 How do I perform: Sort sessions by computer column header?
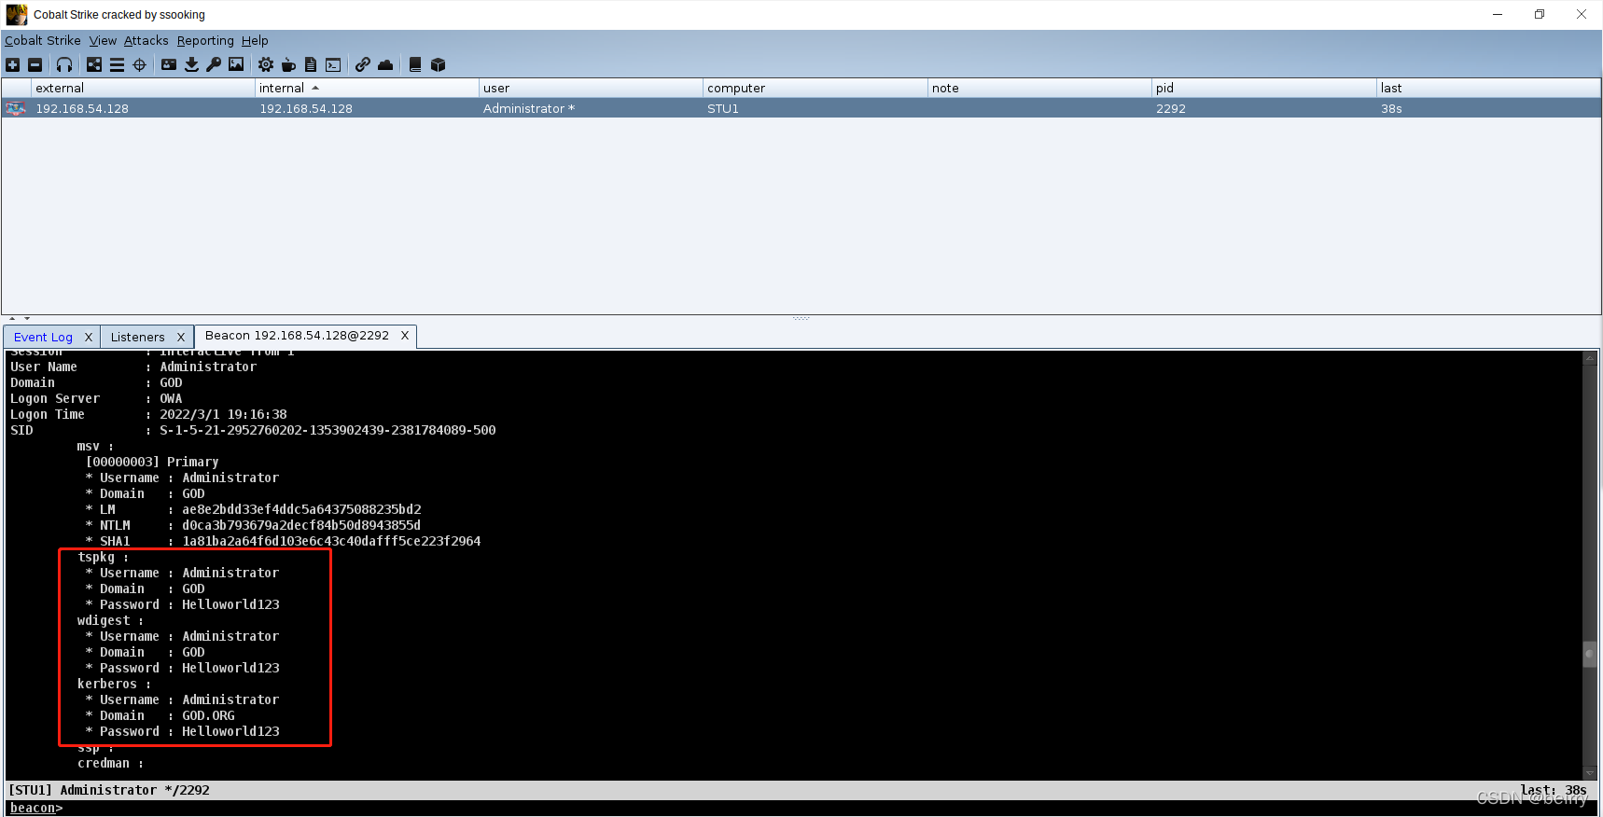815,88
